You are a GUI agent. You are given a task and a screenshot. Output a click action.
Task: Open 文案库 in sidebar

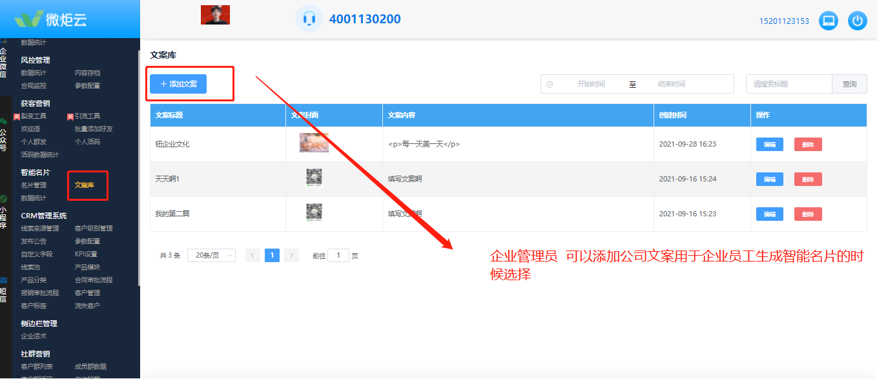coord(84,185)
